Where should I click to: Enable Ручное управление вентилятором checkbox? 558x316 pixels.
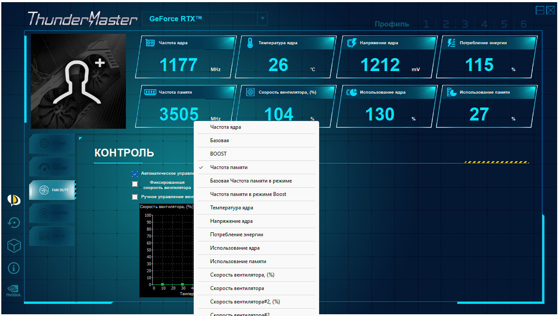pyautogui.click(x=135, y=197)
